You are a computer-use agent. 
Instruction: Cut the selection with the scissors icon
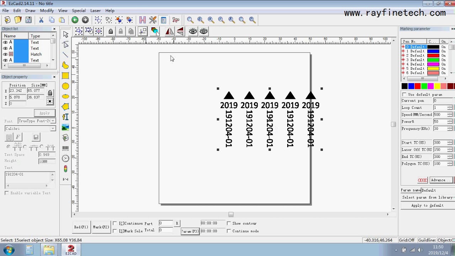click(41, 20)
